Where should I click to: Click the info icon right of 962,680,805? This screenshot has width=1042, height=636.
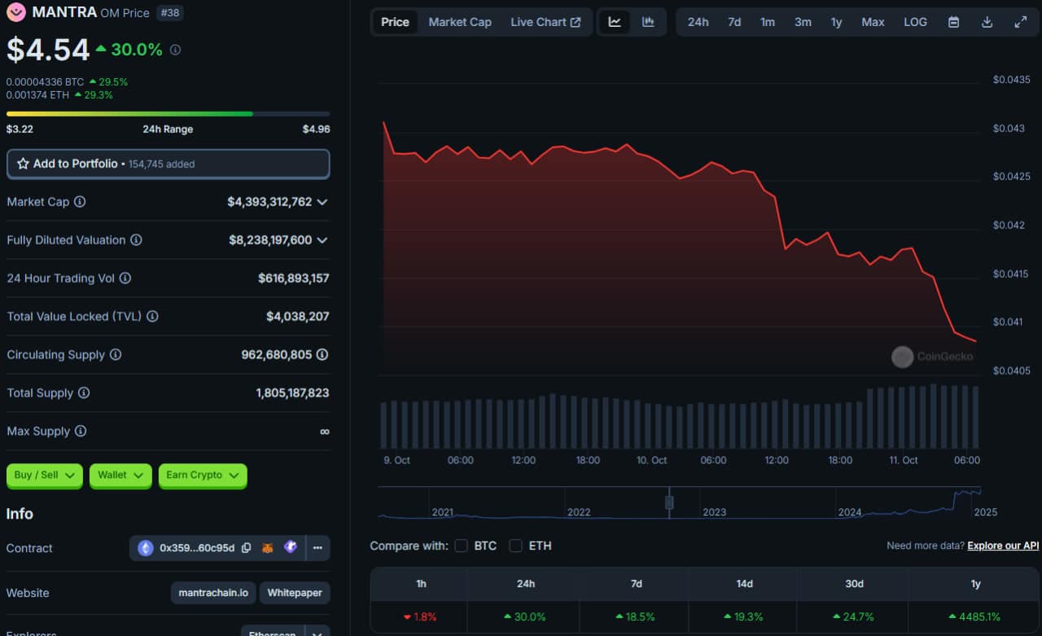[x=322, y=355]
